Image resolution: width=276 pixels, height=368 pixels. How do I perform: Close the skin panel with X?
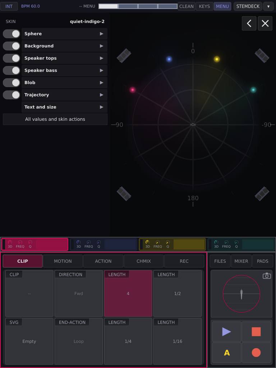pos(265,23)
